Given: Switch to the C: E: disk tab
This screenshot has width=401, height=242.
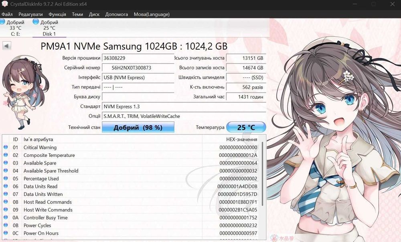Looking at the screenshot, I should tap(15, 28).
